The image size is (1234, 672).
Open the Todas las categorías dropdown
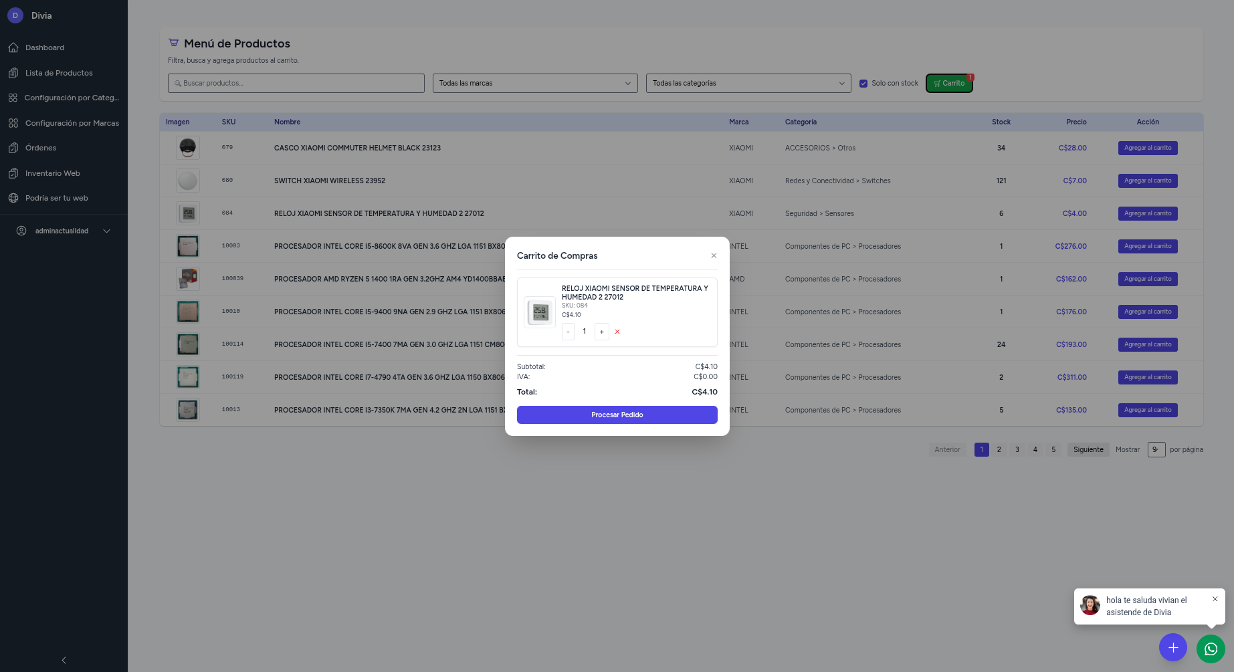(x=748, y=84)
